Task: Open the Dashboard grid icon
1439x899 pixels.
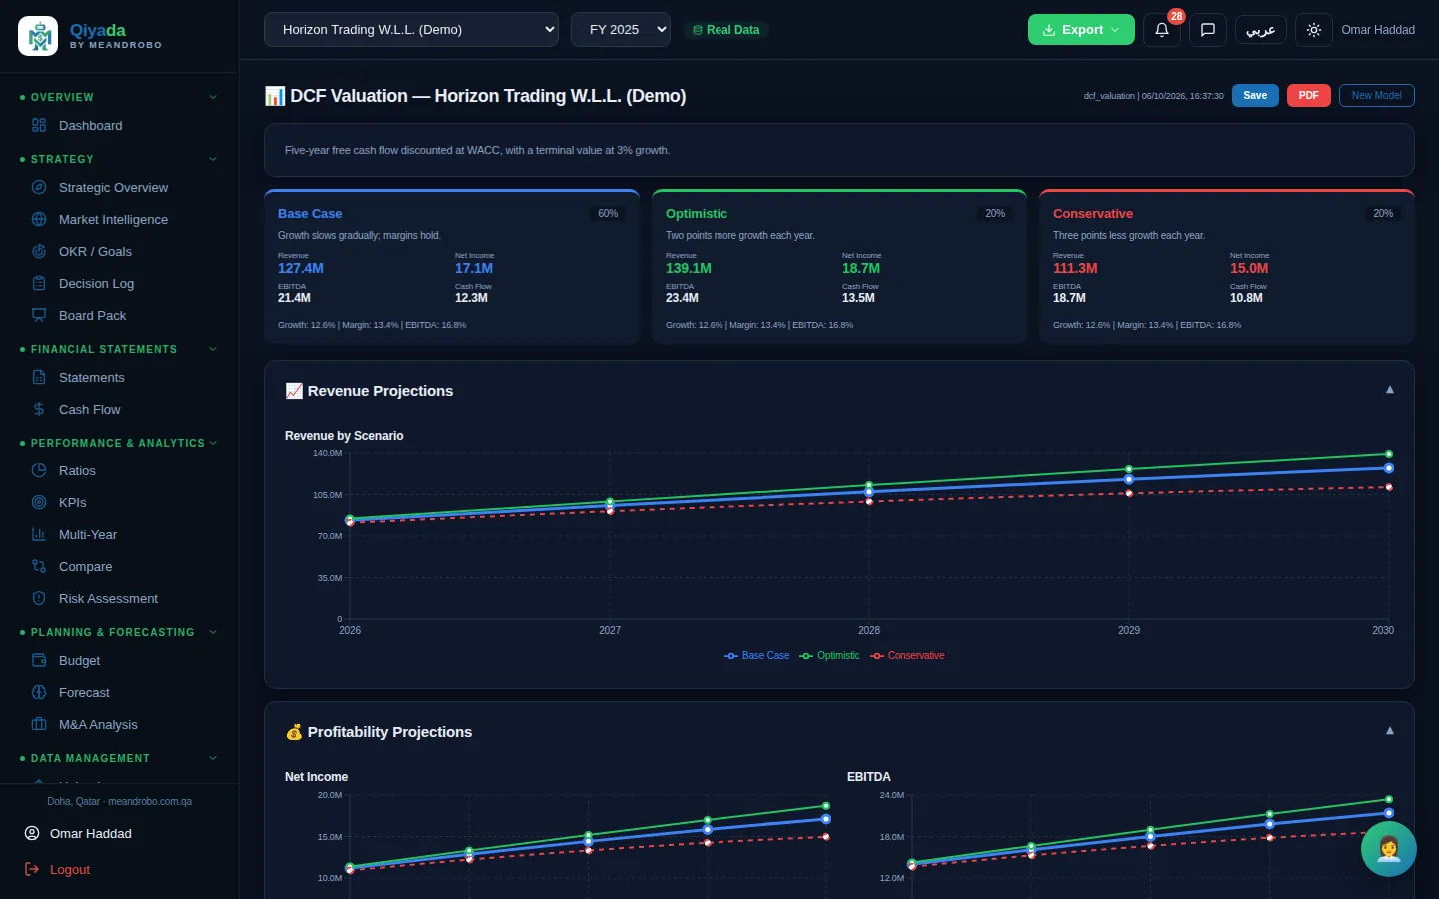Action: click(x=39, y=125)
